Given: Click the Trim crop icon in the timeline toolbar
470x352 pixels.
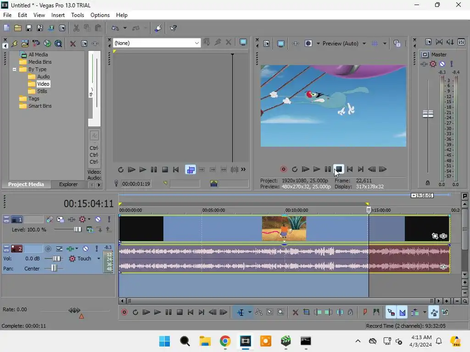Looking at the screenshot, I should point(307,313).
